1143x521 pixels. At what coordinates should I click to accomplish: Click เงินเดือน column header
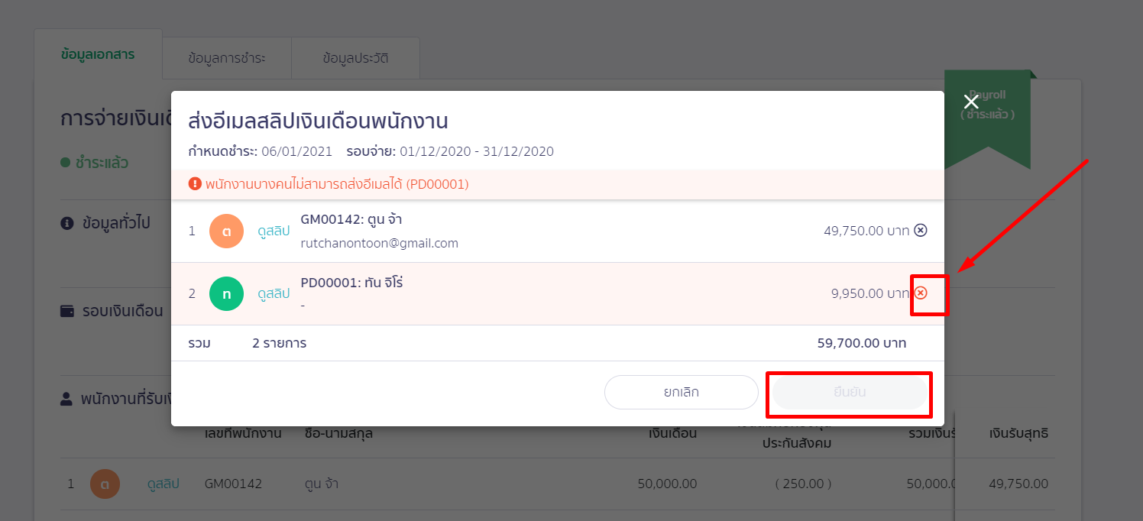click(x=672, y=433)
